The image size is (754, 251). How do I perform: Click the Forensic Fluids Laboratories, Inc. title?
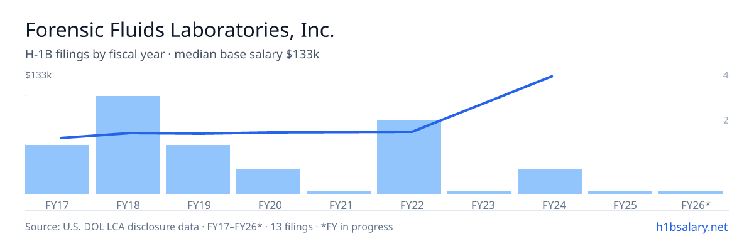pyautogui.click(x=179, y=30)
